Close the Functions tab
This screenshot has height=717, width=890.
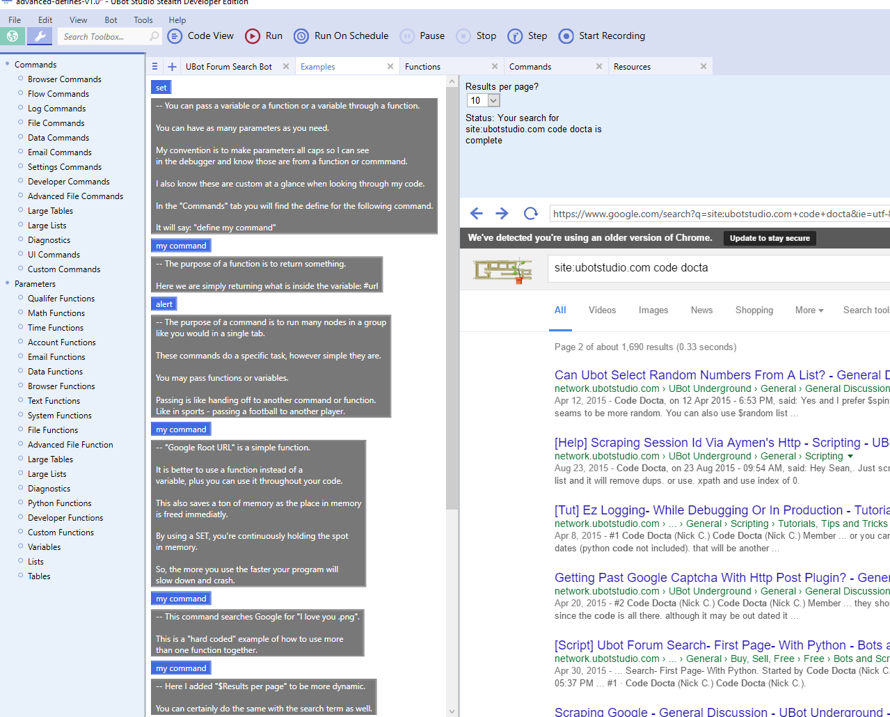click(495, 66)
